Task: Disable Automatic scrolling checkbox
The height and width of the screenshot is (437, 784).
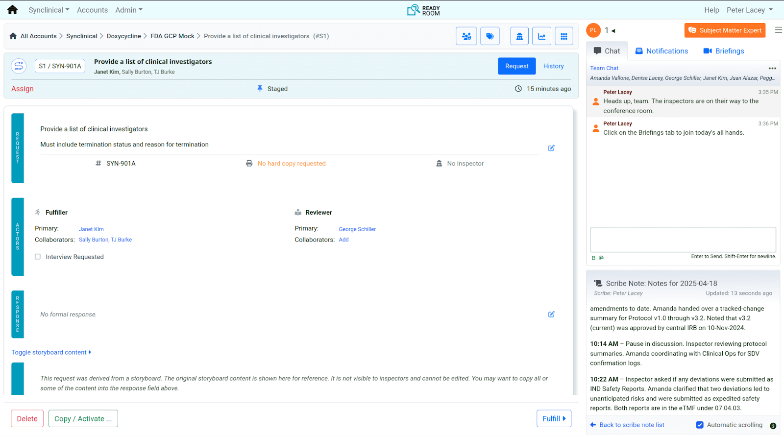Action: [700, 425]
